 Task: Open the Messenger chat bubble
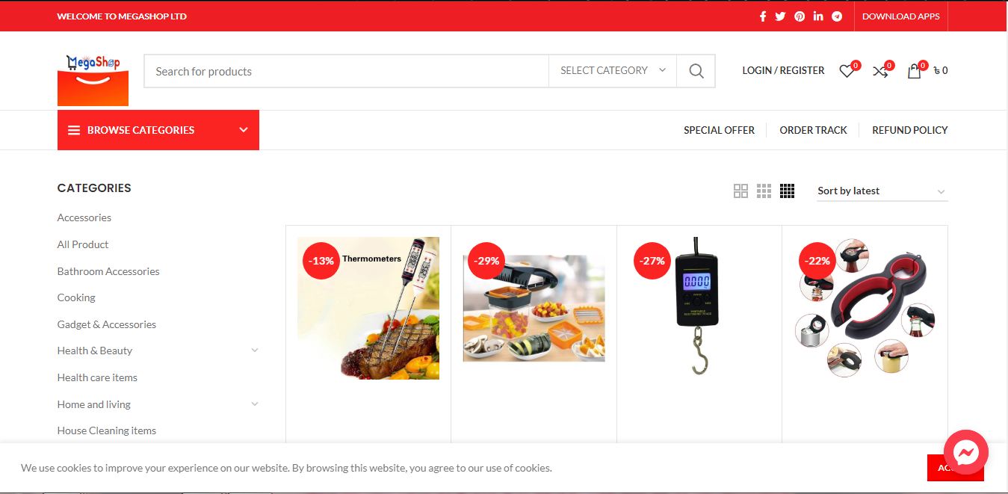point(966,451)
